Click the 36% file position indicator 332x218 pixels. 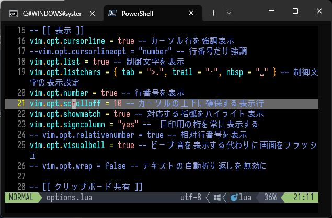click(270, 198)
